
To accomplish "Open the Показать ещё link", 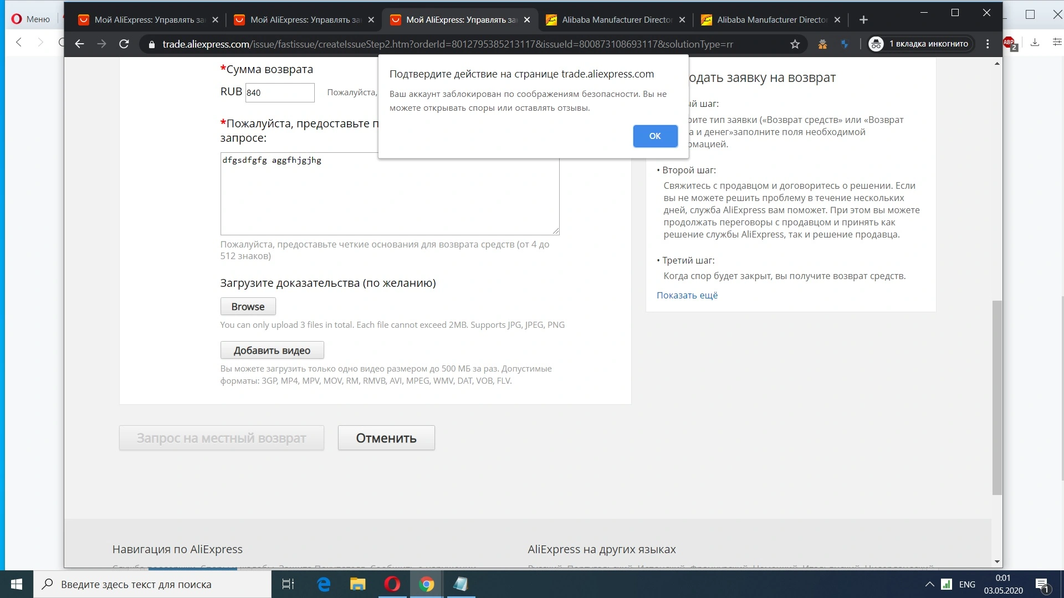I will [x=687, y=296].
